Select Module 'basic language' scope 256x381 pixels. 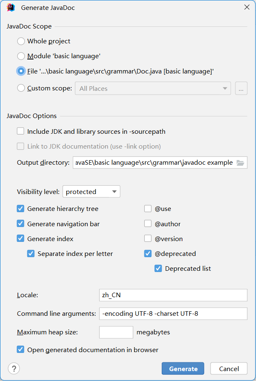[x=21, y=56]
